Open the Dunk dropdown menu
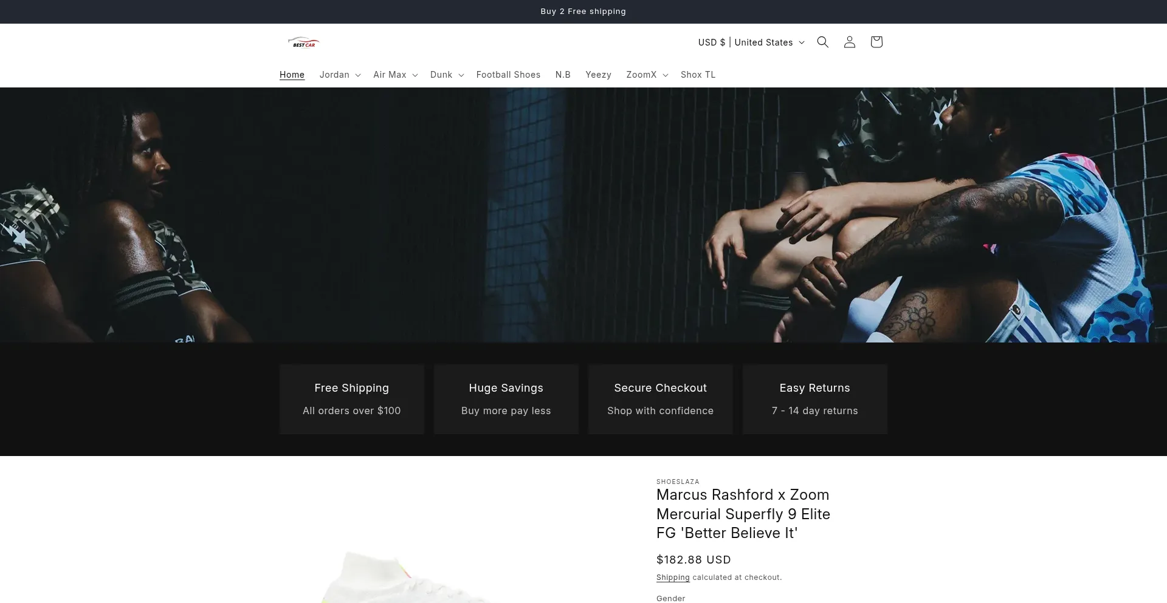 [447, 75]
